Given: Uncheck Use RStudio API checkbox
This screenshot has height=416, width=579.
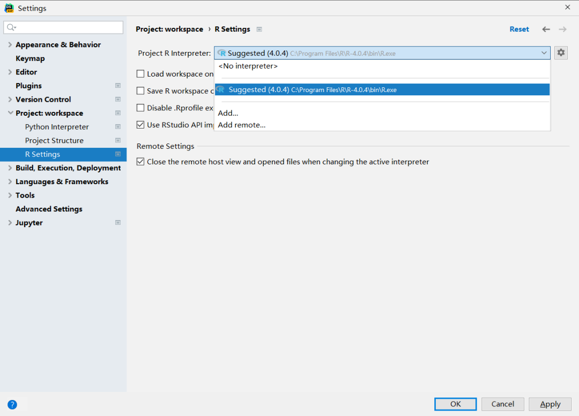Looking at the screenshot, I should click(x=140, y=125).
